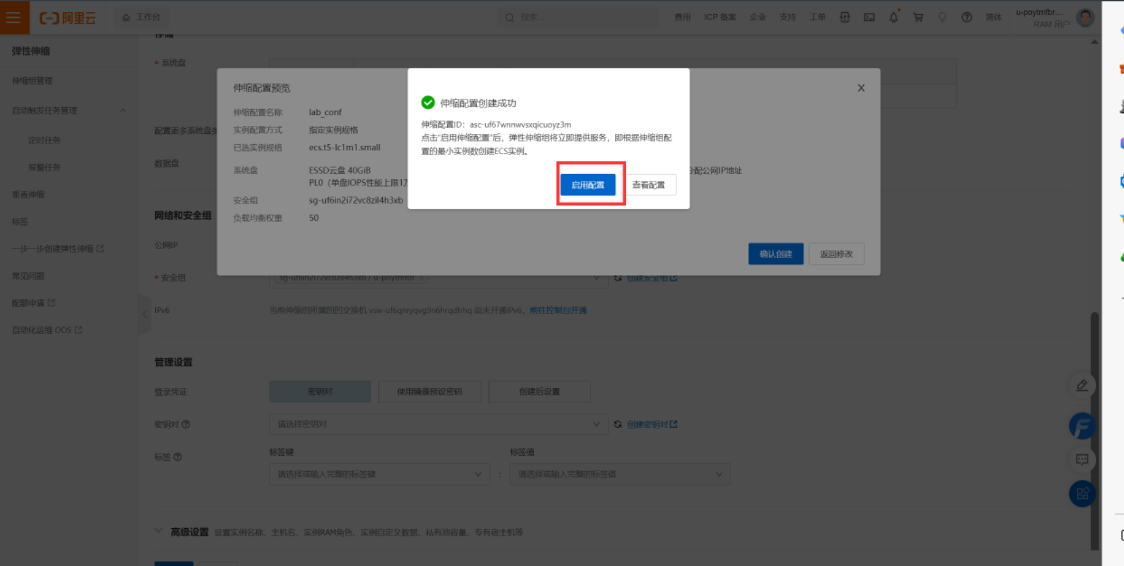Open the Cloud Shell terminal icon
1124x566 pixels.
pyautogui.click(x=869, y=17)
